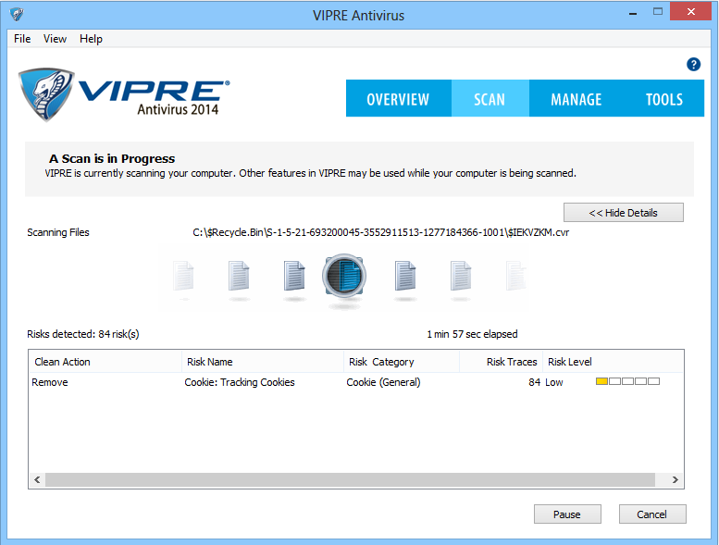719x545 pixels.
Task: Close the VIPRE Antivirus window
Action: pos(690,11)
